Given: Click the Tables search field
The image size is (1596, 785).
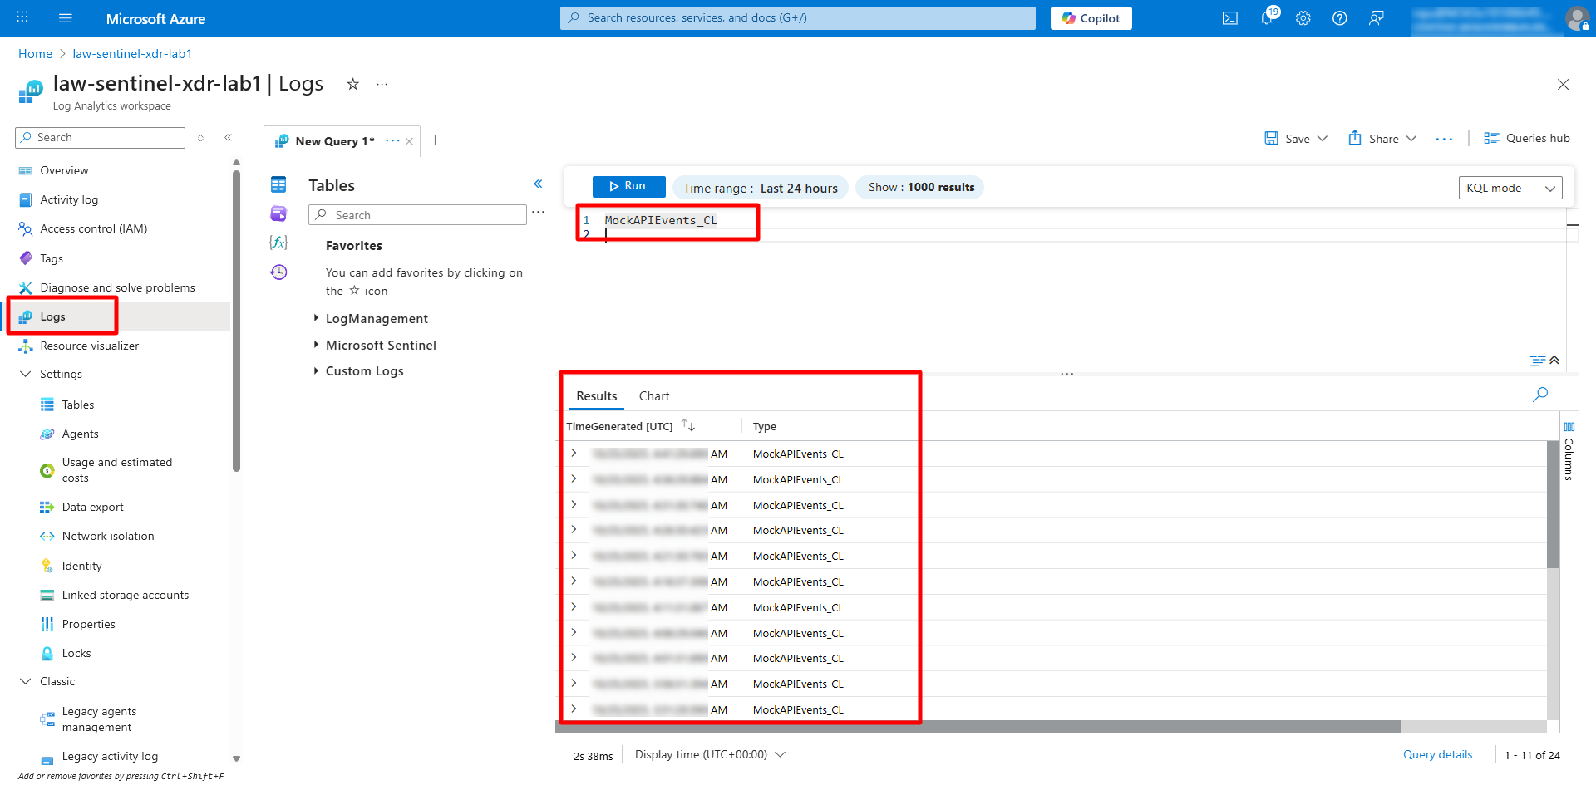Looking at the screenshot, I should click(417, 215).
